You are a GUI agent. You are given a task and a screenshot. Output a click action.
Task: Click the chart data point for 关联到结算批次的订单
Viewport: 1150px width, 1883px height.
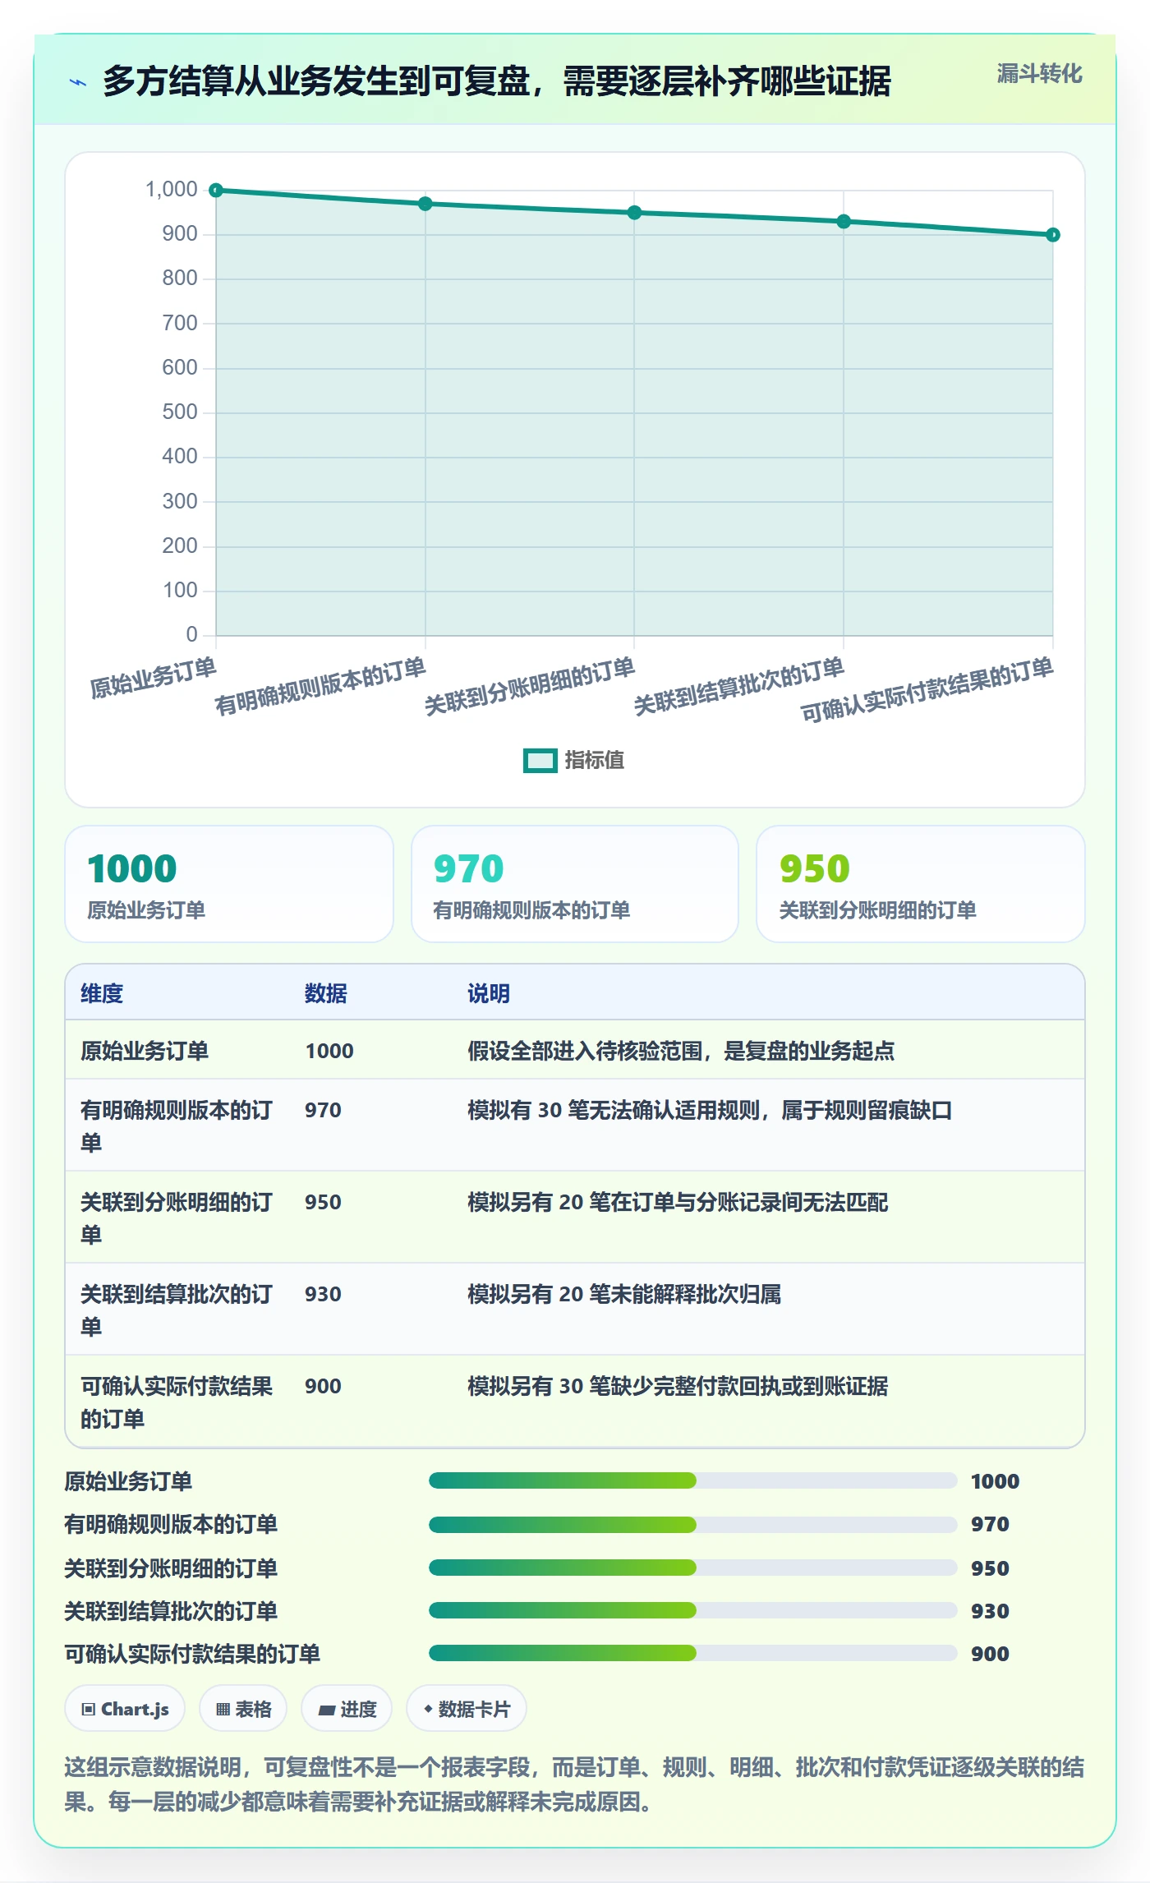[x=844, y=222]
